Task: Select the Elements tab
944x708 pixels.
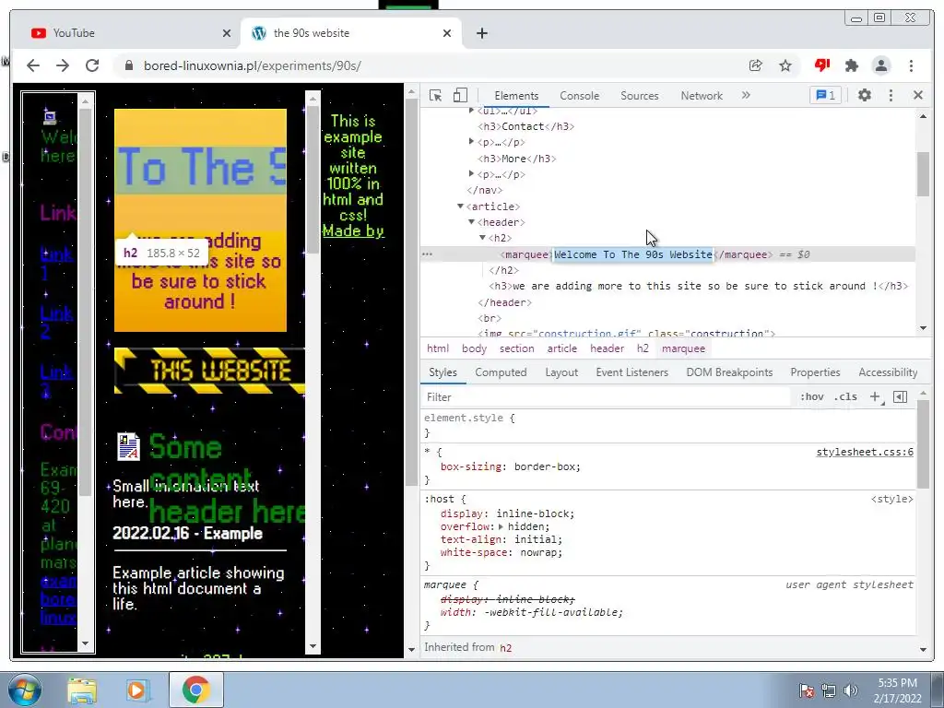Action: tap(516, 96)
